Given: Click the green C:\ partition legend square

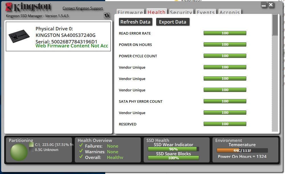Looking at the screenshot, I should tap(31, 144).
